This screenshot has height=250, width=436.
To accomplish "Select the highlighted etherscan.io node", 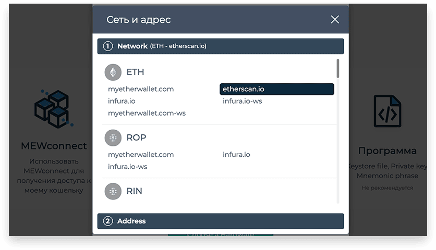I will (x=276, y=89).
